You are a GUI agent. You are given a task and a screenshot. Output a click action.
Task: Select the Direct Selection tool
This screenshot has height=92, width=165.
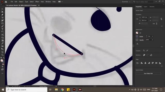(2, 12)
